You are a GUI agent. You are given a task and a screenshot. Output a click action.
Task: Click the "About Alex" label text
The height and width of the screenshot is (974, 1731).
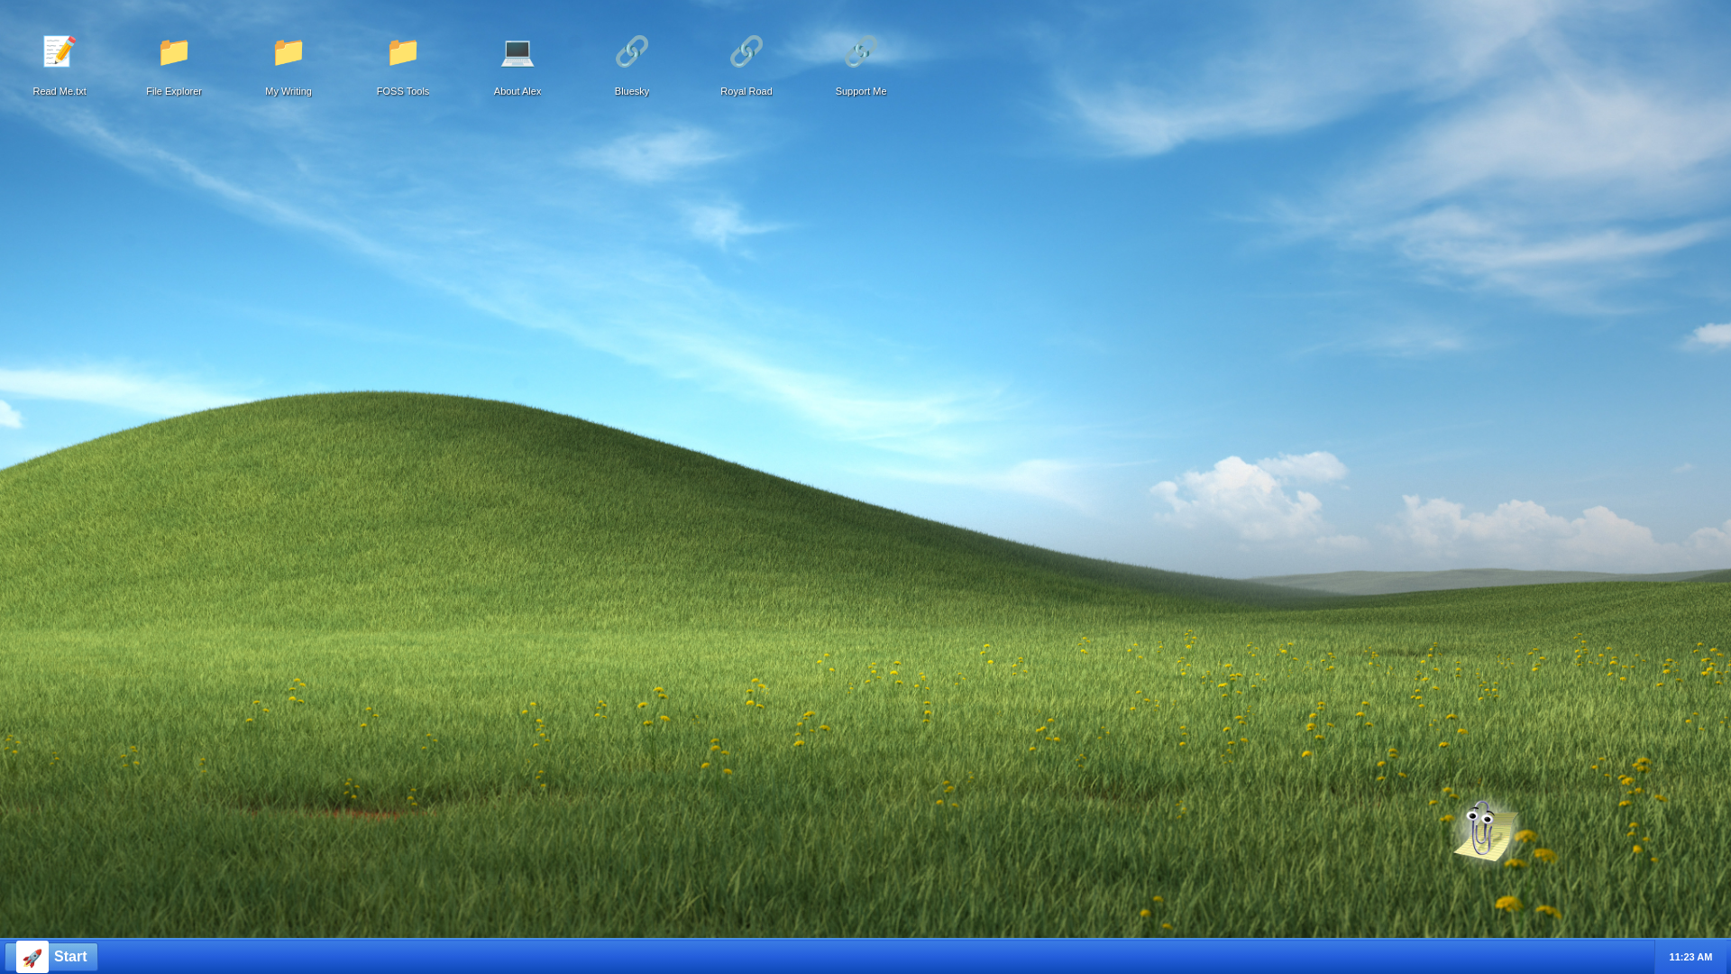tap(517, 91)
